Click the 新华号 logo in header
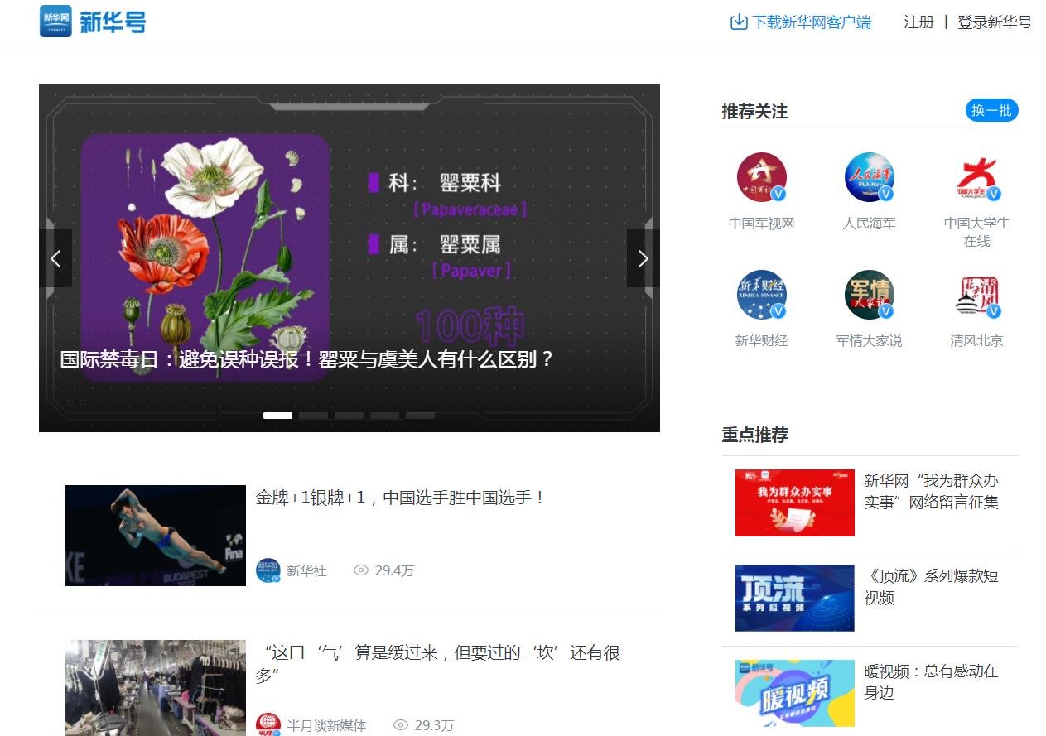The width and height of the screenshot is (1046, 736). click(93, 22)
